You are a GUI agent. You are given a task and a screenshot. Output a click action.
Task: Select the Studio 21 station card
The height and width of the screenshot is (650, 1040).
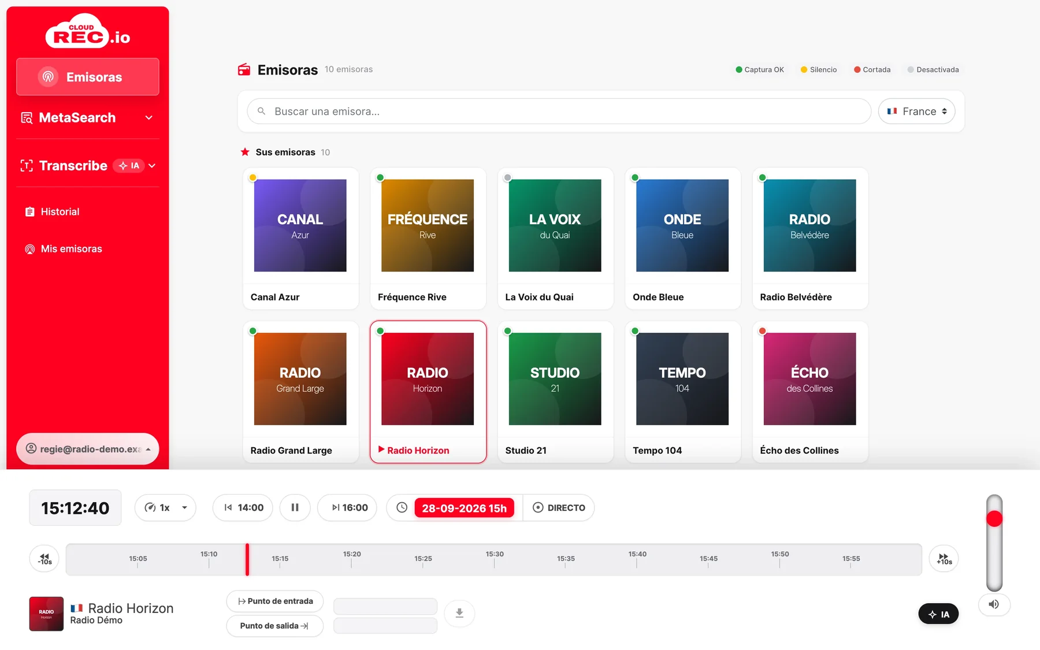click(x=555, y=392)
